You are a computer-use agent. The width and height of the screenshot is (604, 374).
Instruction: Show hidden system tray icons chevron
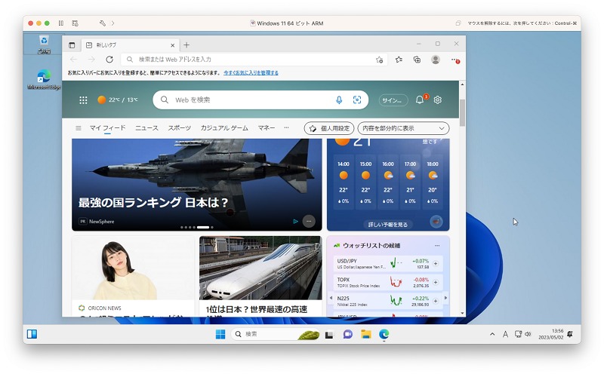tap(492, 334)
